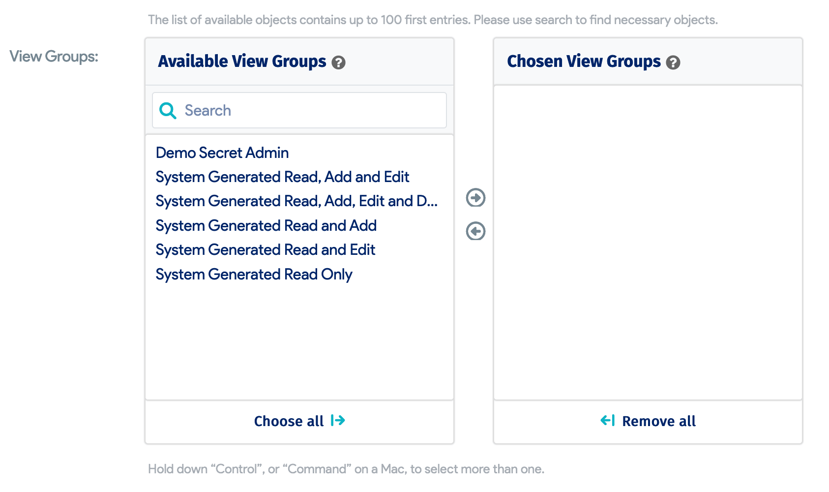Pick the truncated System Generated Read, Add, Edit and D... entry
829x492 pixels.
click(x=296, y=201)
